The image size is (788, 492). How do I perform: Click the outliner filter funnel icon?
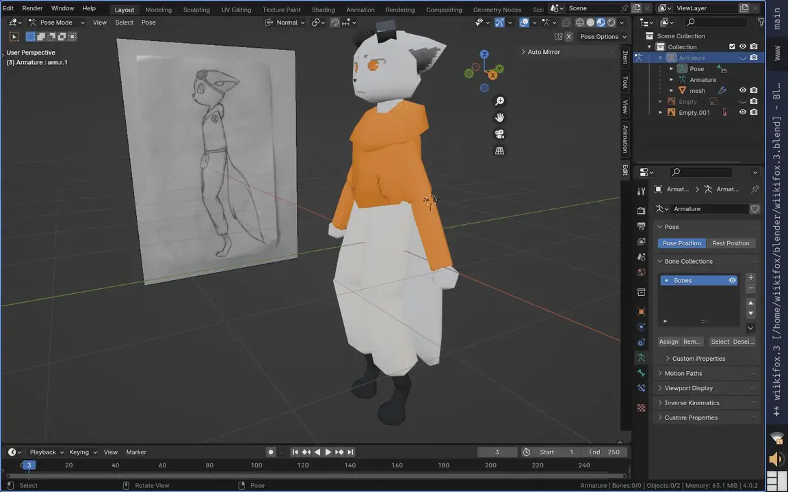pos(761,22)
